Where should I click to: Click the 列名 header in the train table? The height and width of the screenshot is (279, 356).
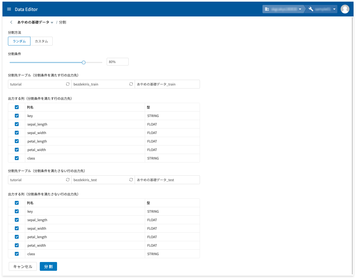click(30, 107)
